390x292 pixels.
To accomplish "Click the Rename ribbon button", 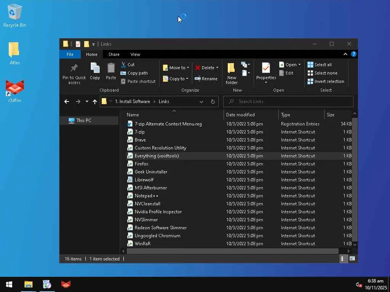I will pos(206,79).
